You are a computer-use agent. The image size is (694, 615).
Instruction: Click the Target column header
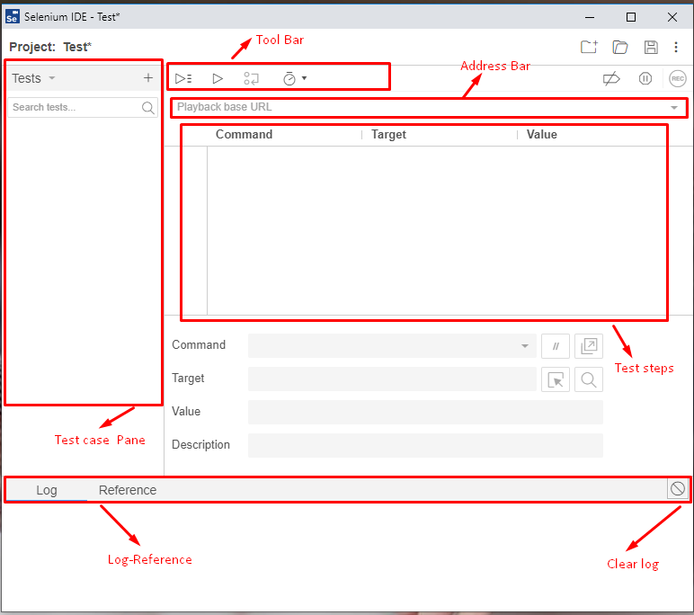coord(388,135)
